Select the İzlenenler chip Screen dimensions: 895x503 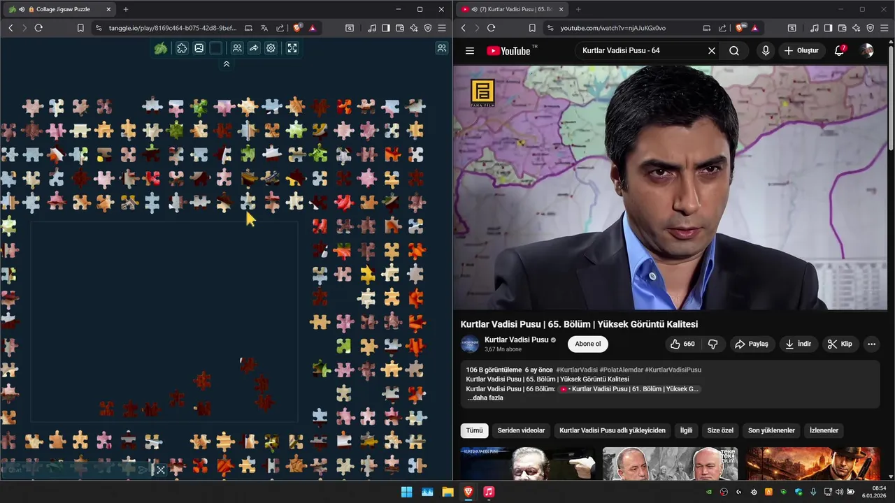[824, 430]
